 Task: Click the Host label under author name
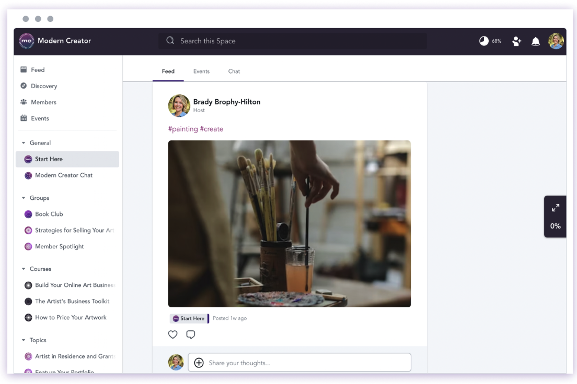coord(199,110)
